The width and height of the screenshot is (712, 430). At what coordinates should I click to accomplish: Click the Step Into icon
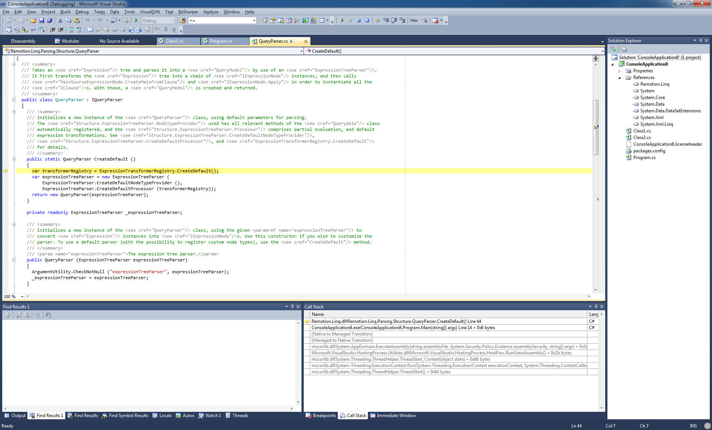[386, 21]
